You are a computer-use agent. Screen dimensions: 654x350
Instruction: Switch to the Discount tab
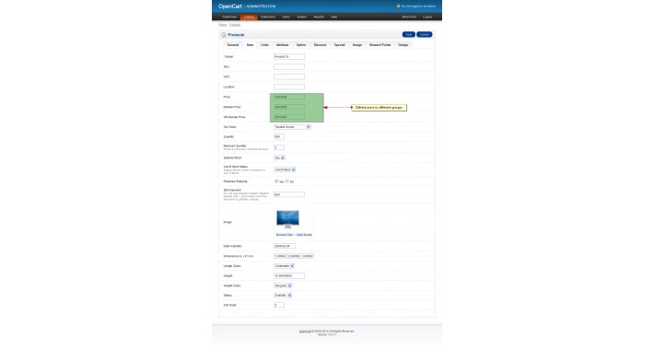tap(320, 44)
